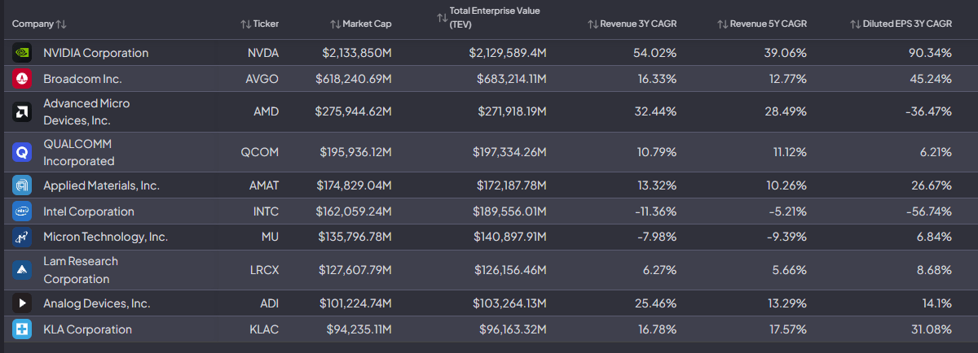The image size is (978, 353).
Task: Click market cap value $174,829.04M
Action: click(355, 185)
